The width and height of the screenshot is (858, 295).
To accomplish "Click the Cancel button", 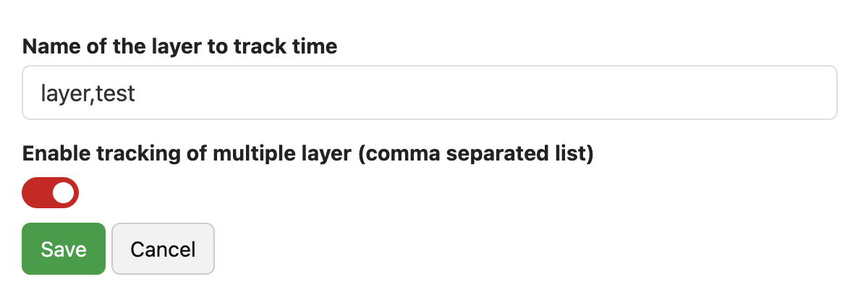I will click(x=163, y=249).
